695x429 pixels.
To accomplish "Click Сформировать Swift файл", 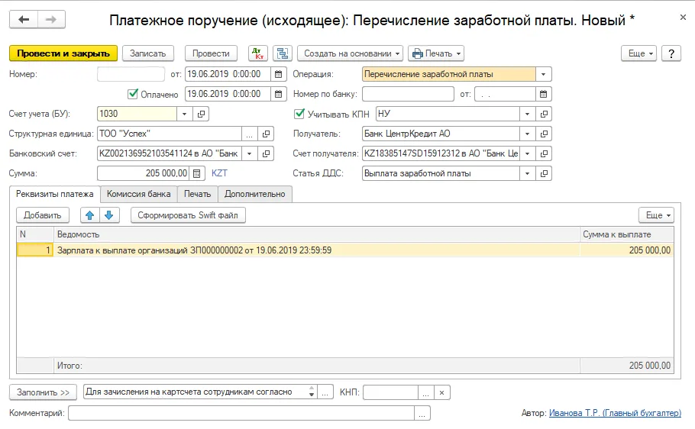I will coord(188,215).
